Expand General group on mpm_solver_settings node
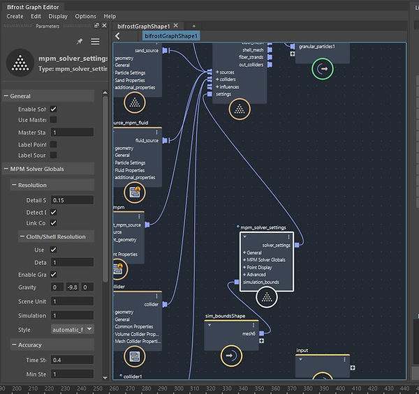Image resolution: width=419 pixels, height=394 pixels. pos(244,252)
